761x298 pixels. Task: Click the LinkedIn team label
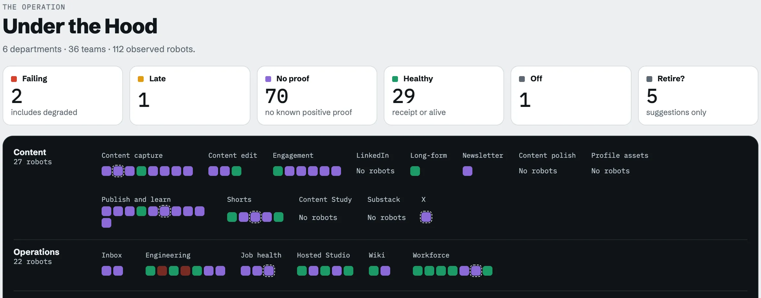tap(372, 155)
